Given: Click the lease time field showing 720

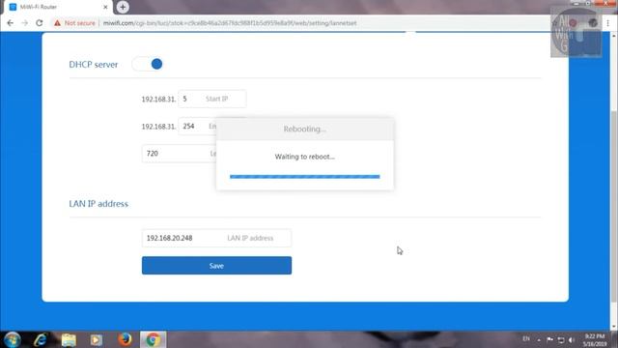Looking at the screenshot, I should (179, 154).
